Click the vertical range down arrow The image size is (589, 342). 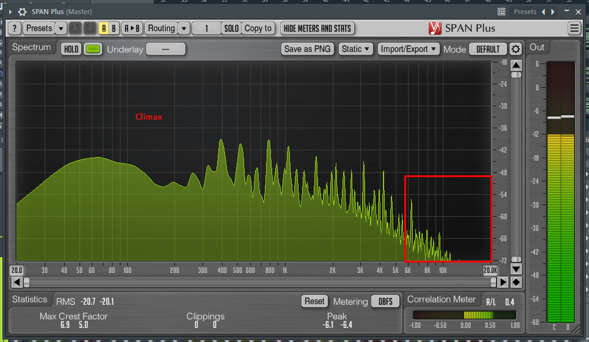(516, 269)
